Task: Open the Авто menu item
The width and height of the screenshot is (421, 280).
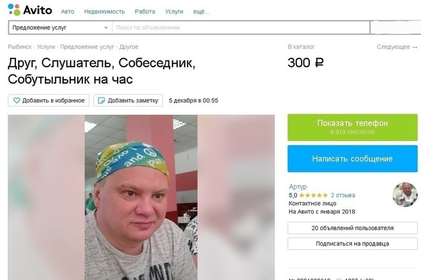Action: click(x=67, y=12)
